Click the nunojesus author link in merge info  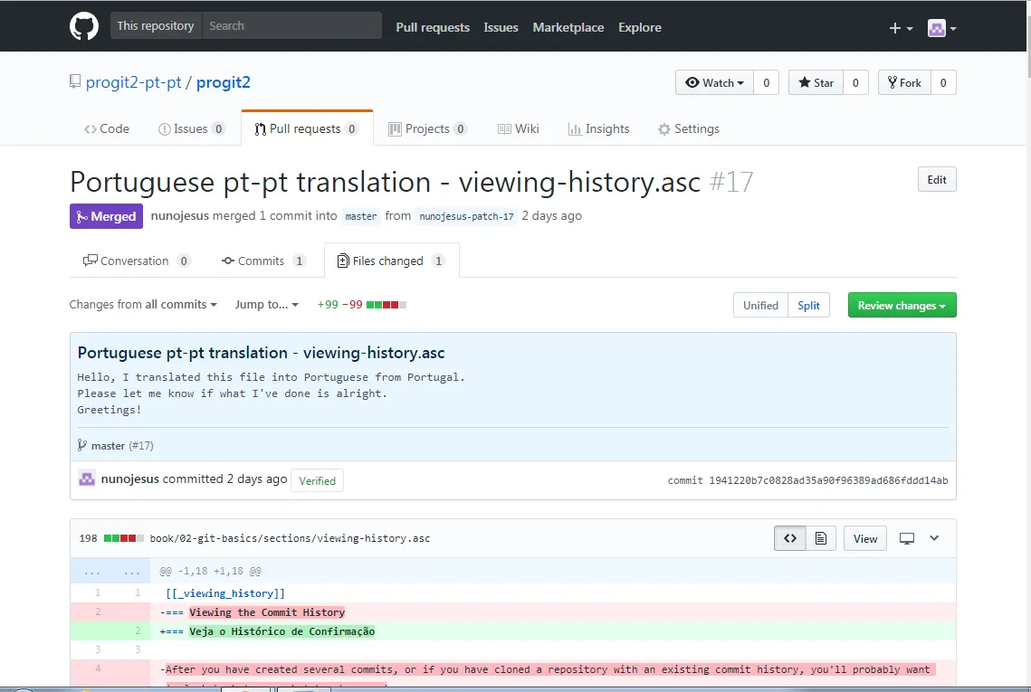[x=179, y=215]
